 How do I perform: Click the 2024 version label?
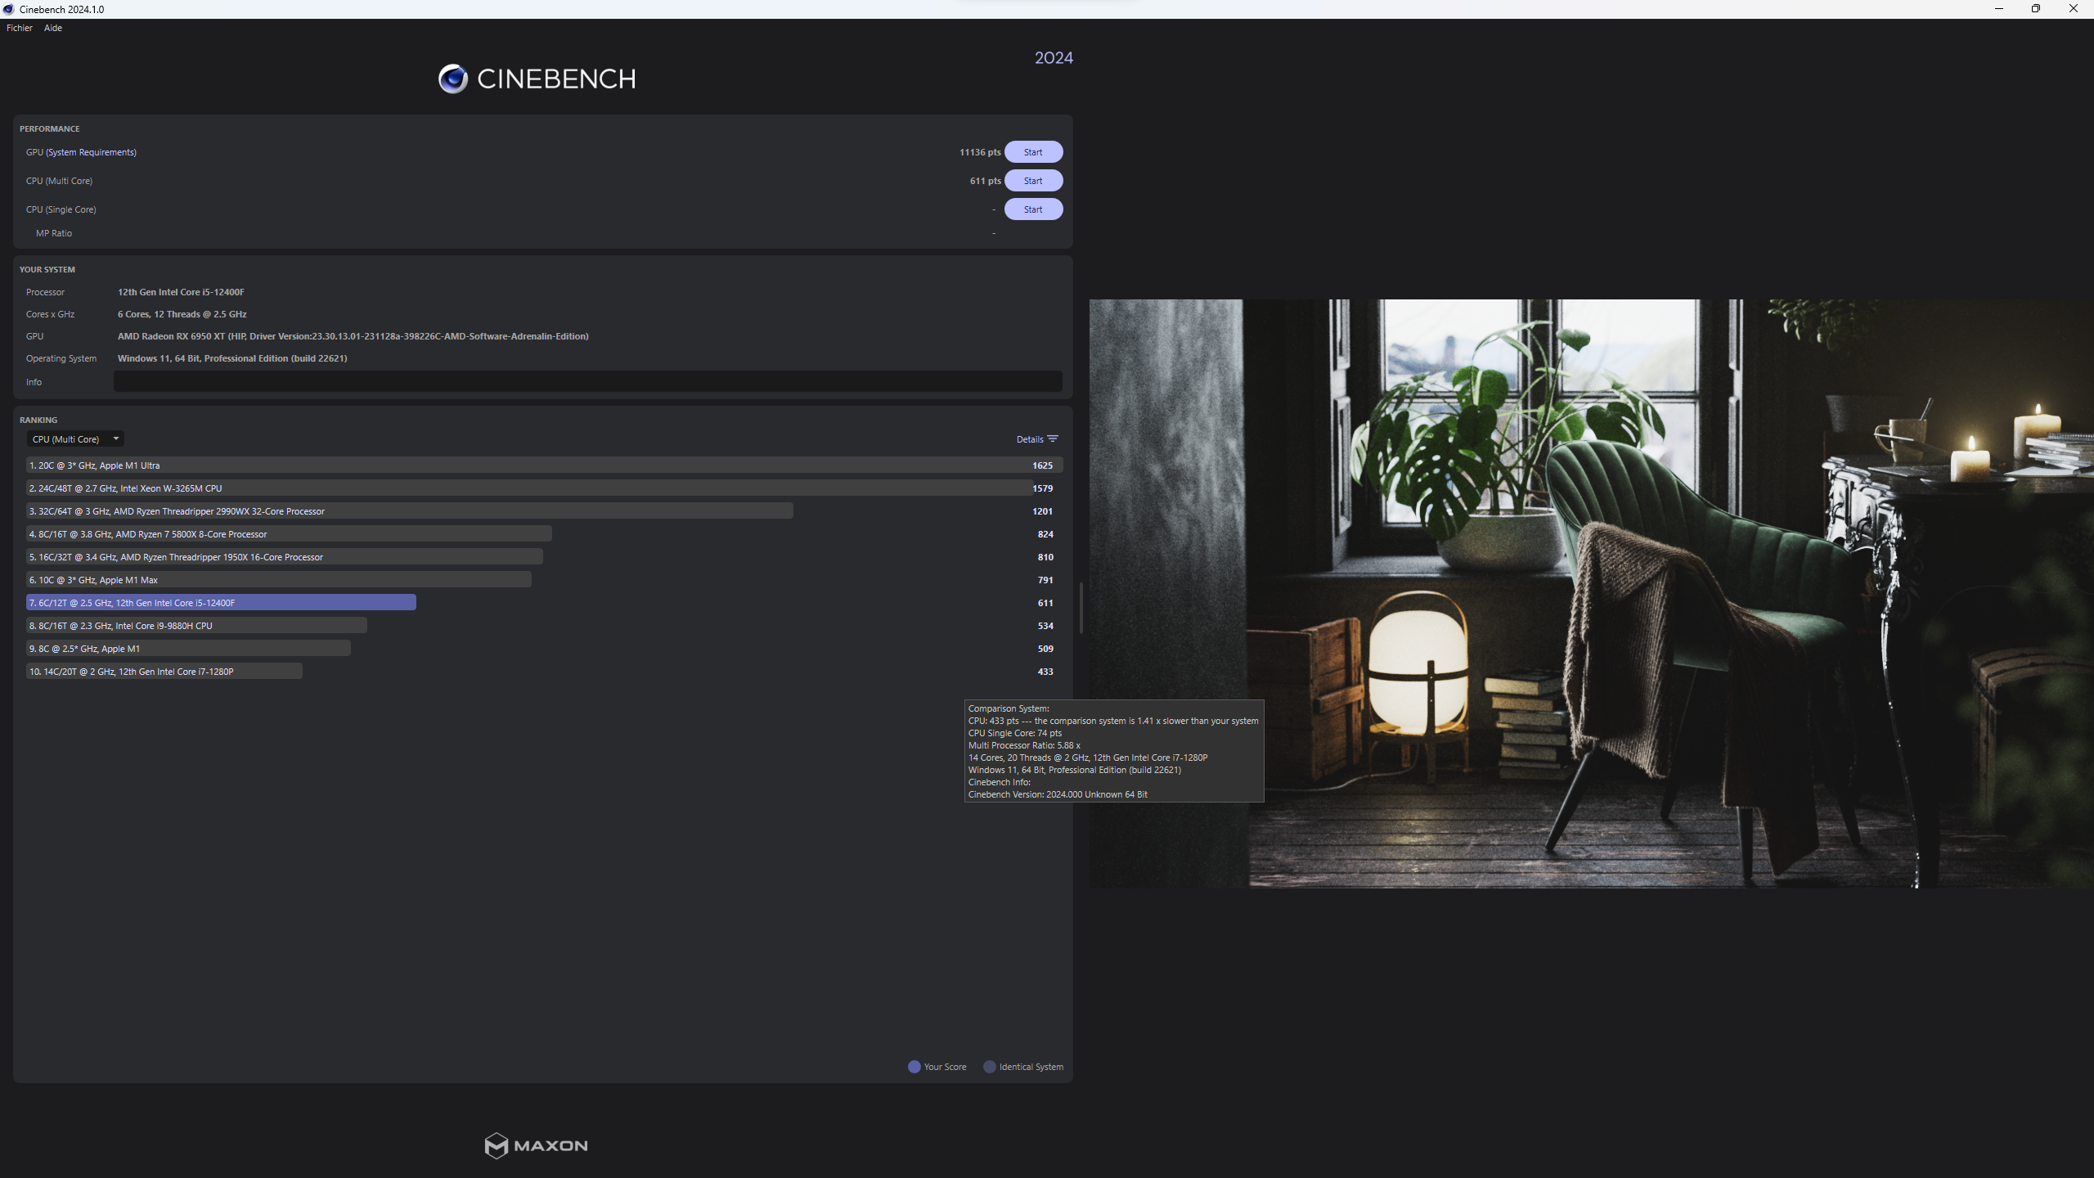pyautogui.click(x=1054, y=58)
